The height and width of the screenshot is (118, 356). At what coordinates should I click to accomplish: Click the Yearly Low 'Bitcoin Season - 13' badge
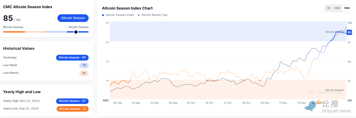click(72, 109)
